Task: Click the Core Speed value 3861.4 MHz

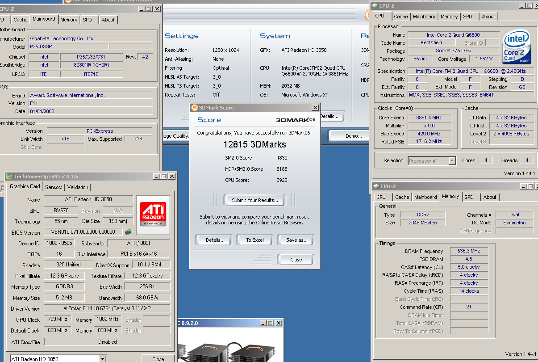Action: coord(429,118)
